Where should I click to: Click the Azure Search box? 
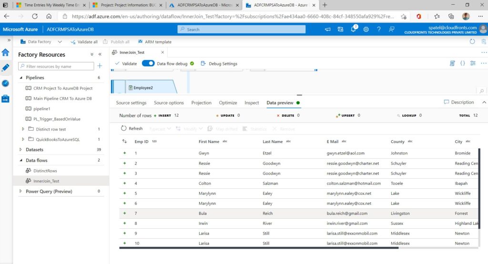click(x=242, y=29)
